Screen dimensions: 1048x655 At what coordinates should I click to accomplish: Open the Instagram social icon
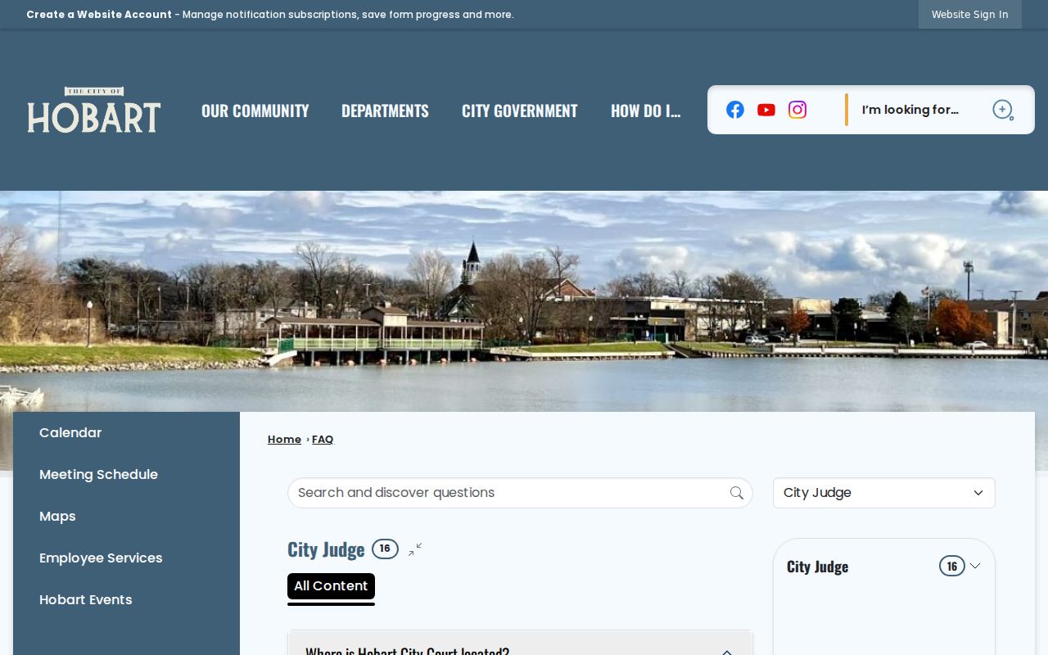(x=797, y=110)
